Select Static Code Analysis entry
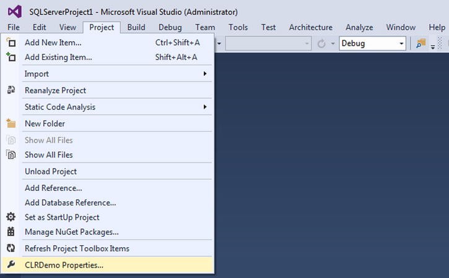Viewport: 449px width, 278px height. (x=108, y=107)
